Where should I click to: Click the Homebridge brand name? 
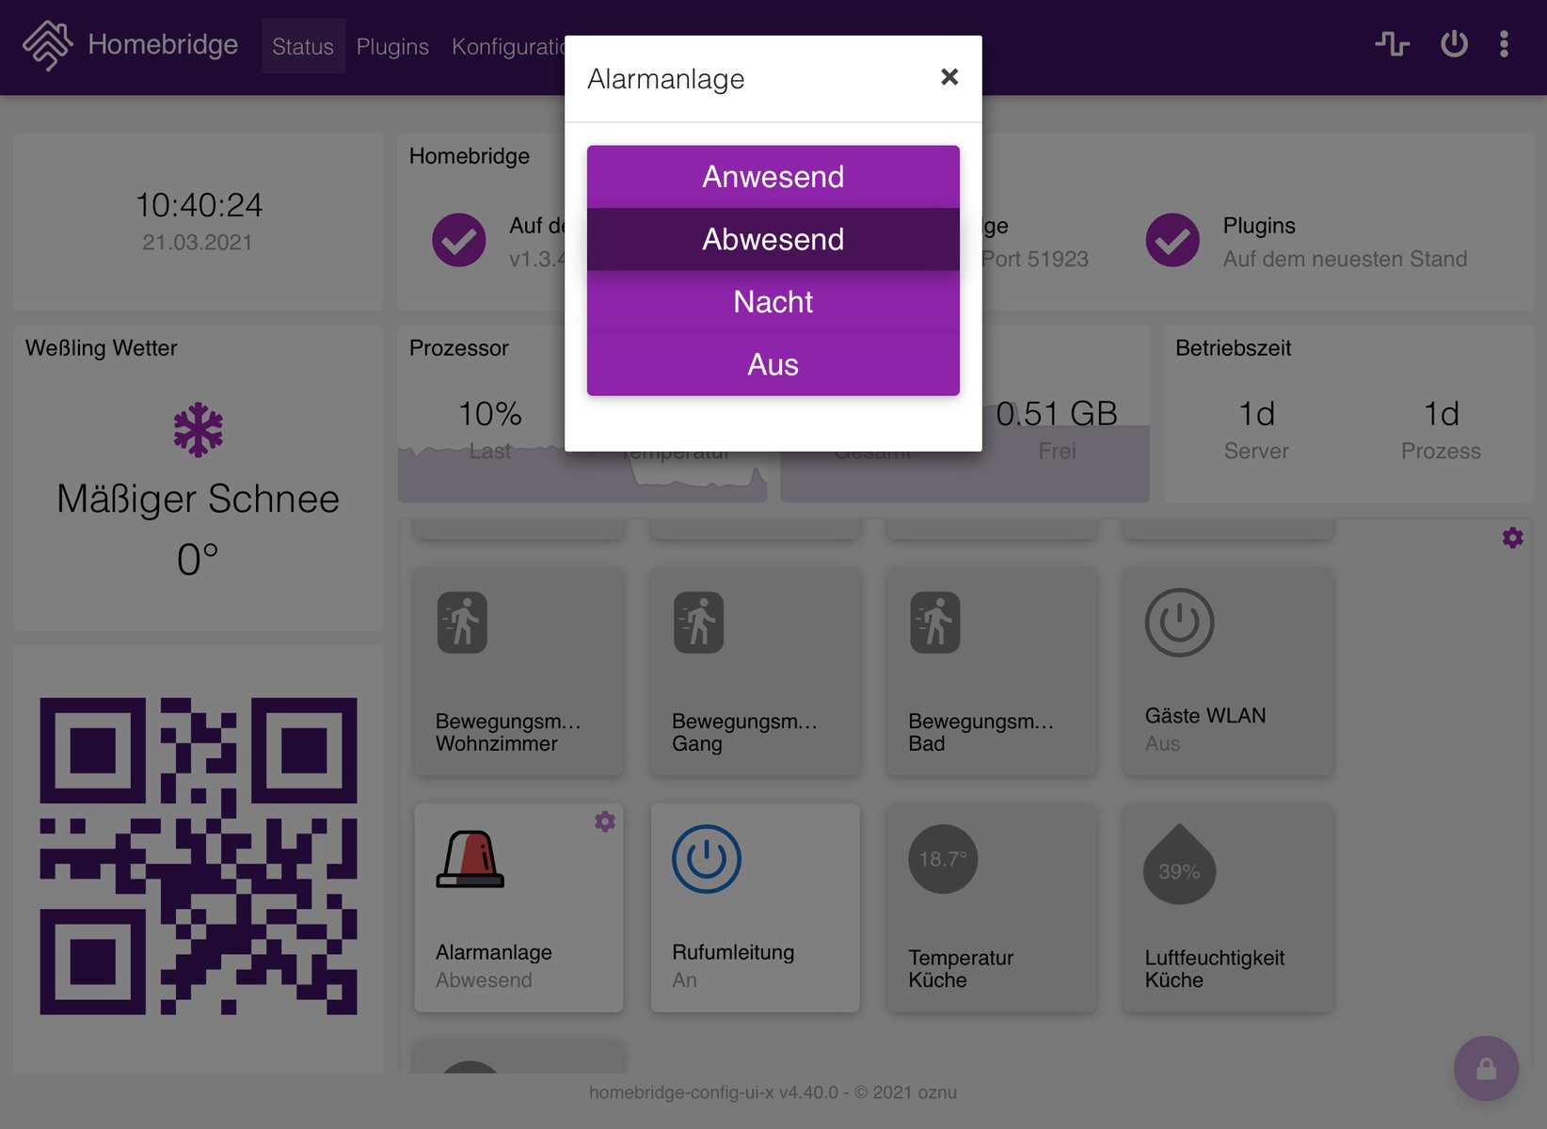[163, 44]
